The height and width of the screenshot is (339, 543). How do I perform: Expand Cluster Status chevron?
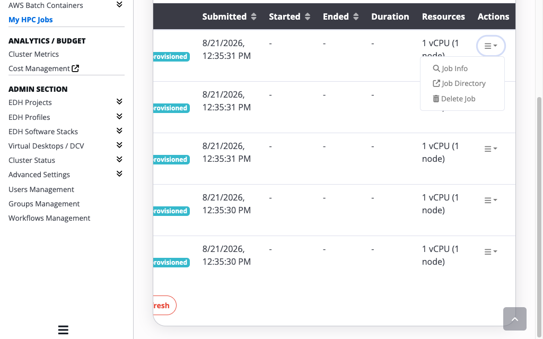[119, 160]
